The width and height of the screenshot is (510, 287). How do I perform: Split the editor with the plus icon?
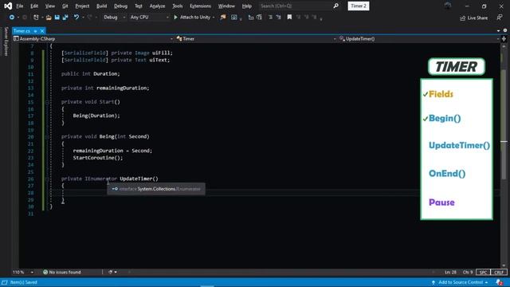[x=504, y=39]
